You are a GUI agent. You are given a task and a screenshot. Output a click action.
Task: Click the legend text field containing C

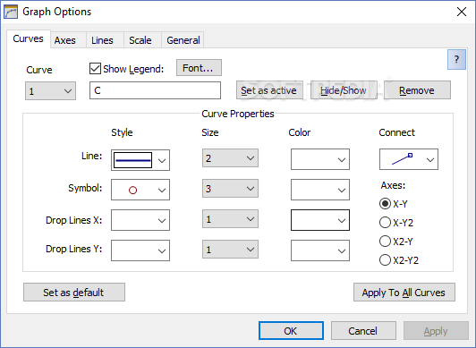(155, 90)
